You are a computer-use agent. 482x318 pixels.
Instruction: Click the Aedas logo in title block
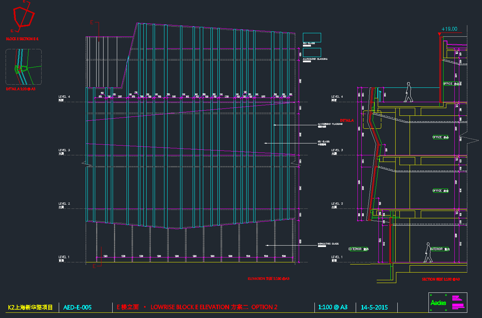[438, 303]
